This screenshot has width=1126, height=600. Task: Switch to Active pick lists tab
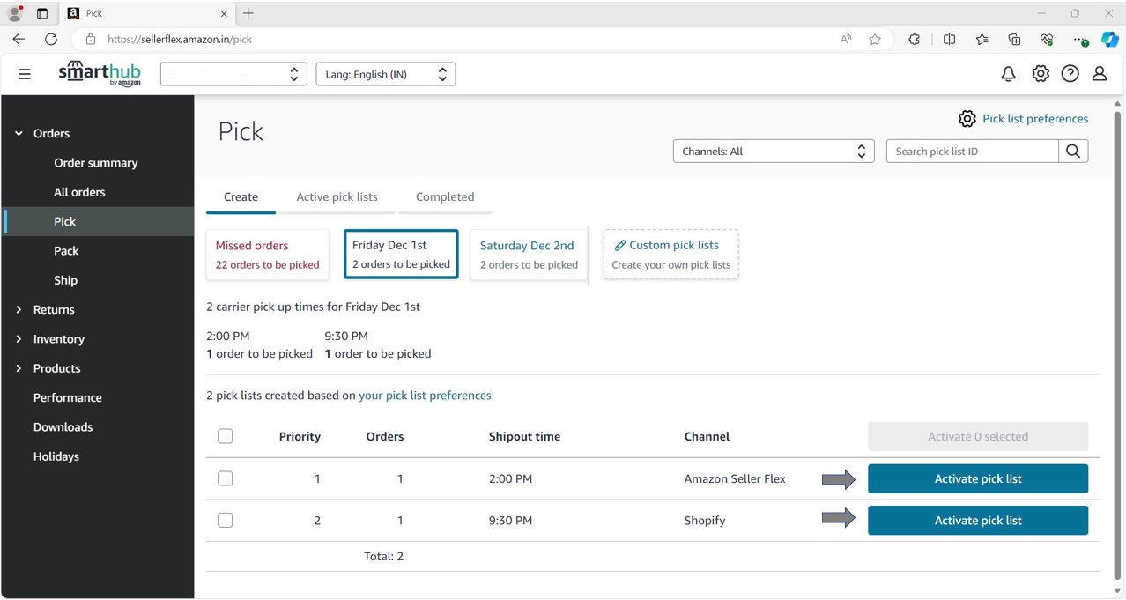[x=337, y=197]
